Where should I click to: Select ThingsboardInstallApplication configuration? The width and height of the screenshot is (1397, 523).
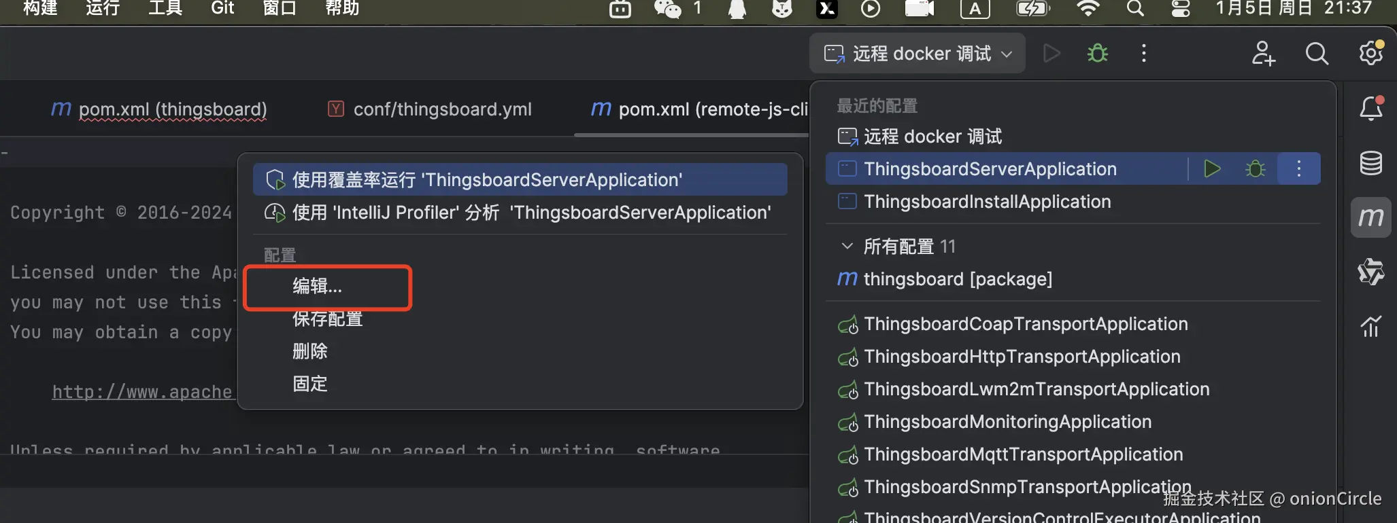click(987, 202)
